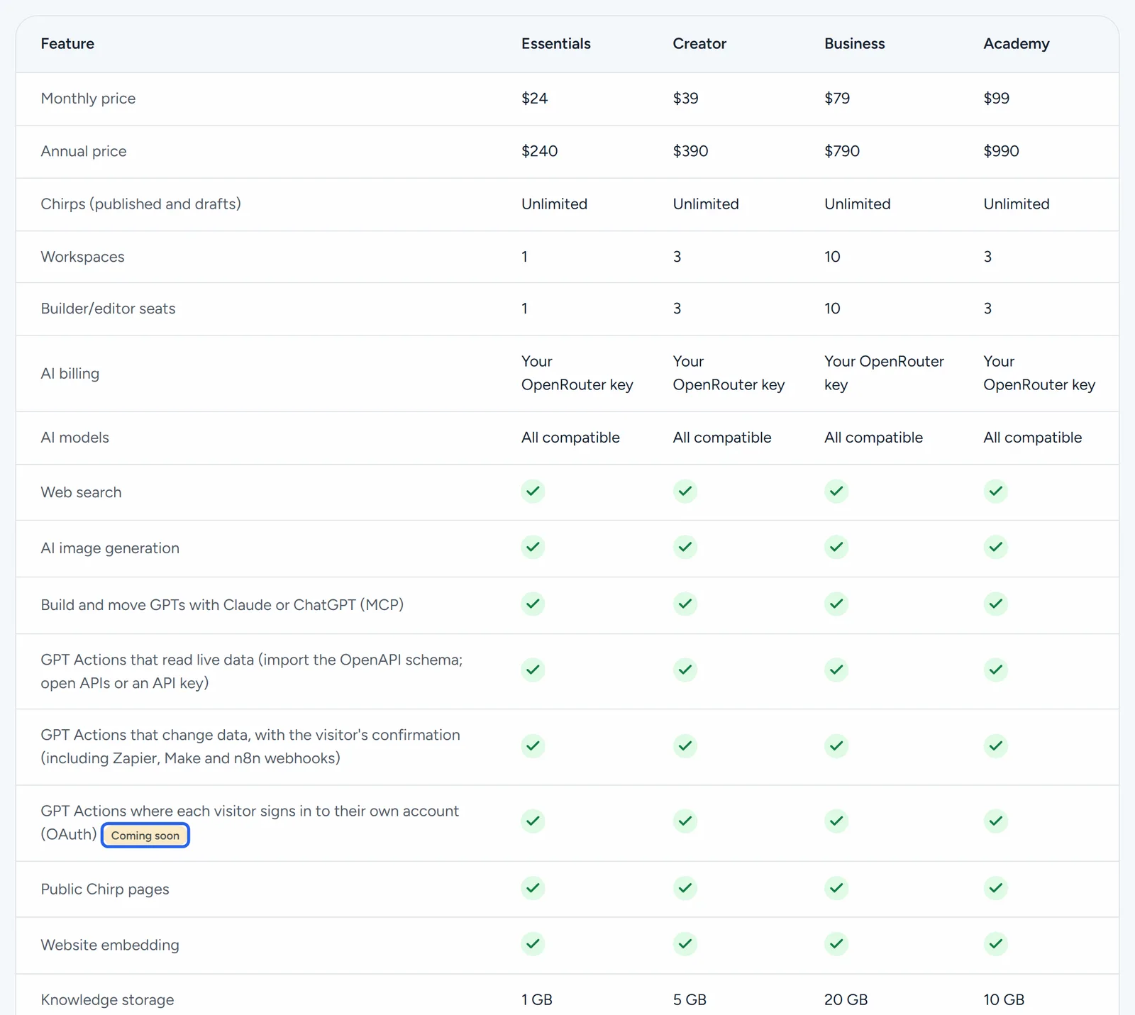Select AI image generation checkmark for Creator
Viewport: 1135px width, 1015px height.
click(685, 547)
